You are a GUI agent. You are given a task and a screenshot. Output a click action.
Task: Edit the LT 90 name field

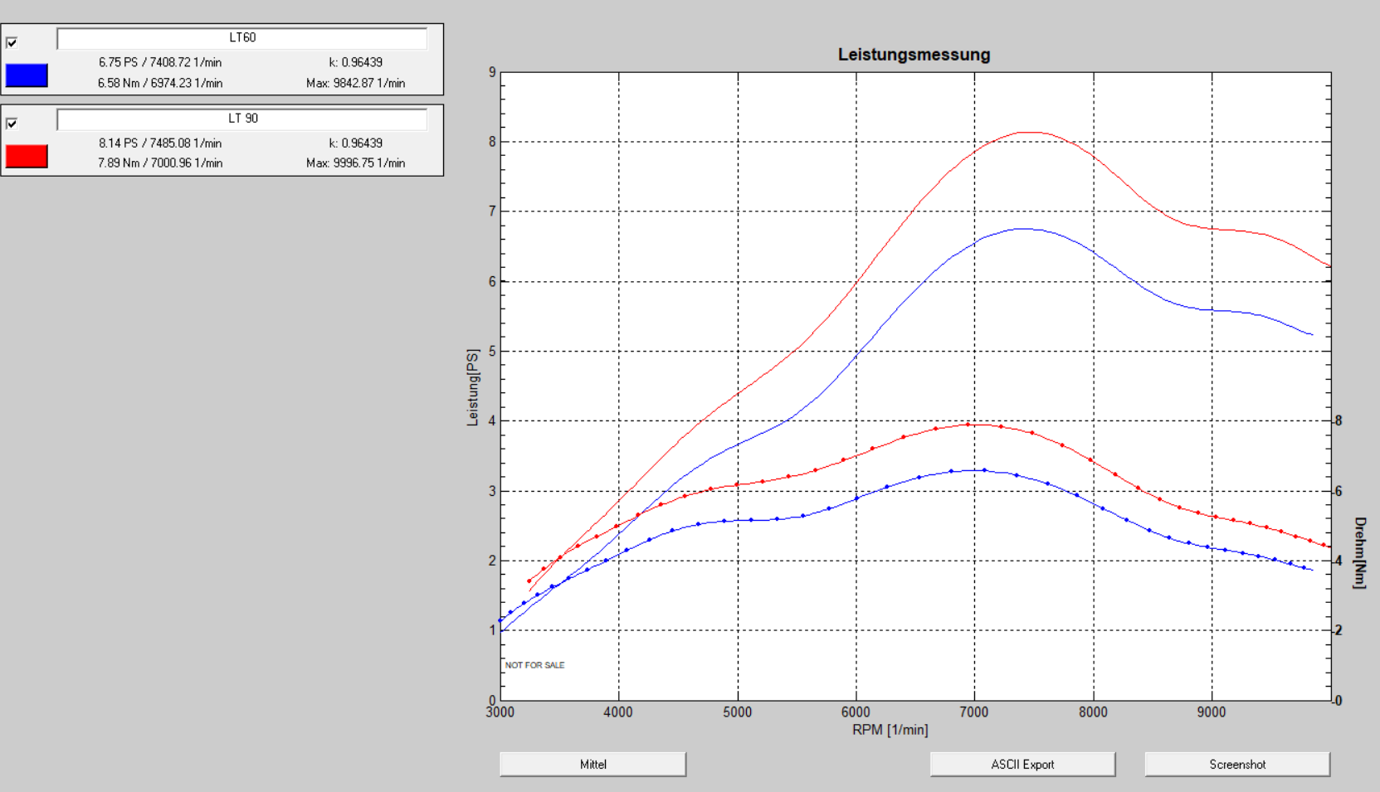click(241, 119)
